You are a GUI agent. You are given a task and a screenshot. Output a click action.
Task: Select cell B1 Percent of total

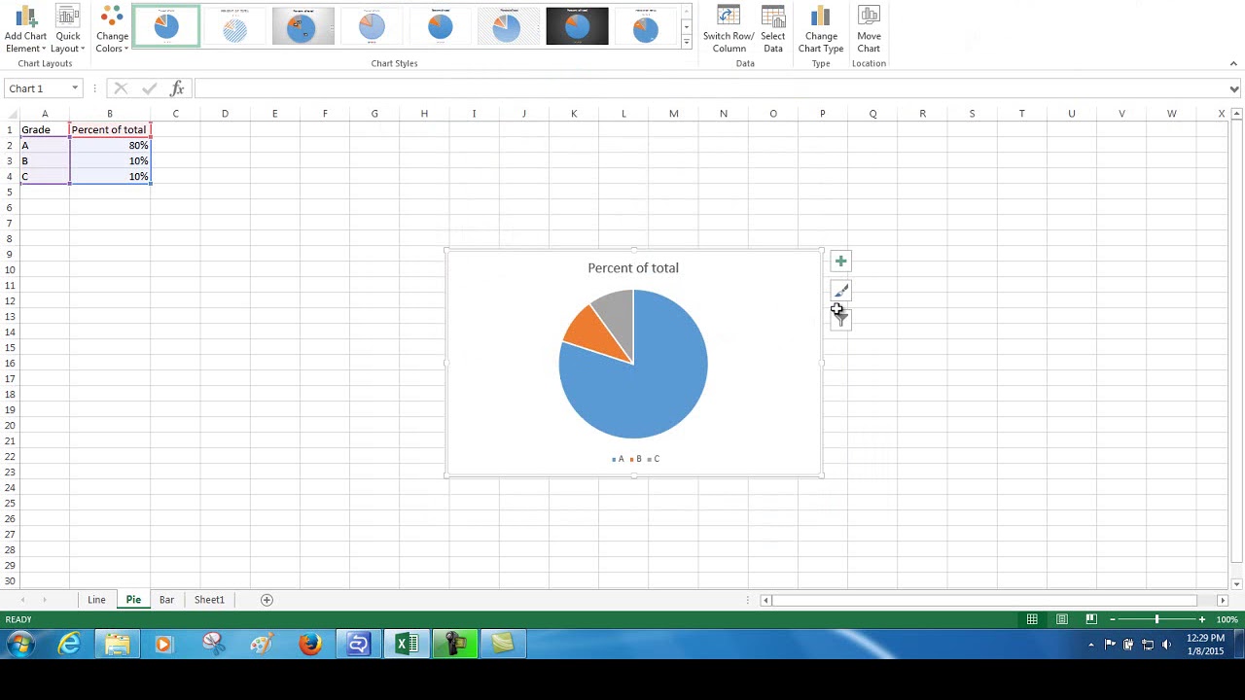point(110,129)
